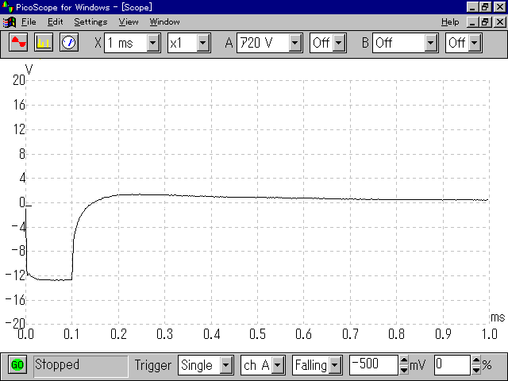Expand the channel A 720 V range dropdown
Viewport: 508px width, 381px height.
(294, 42)
